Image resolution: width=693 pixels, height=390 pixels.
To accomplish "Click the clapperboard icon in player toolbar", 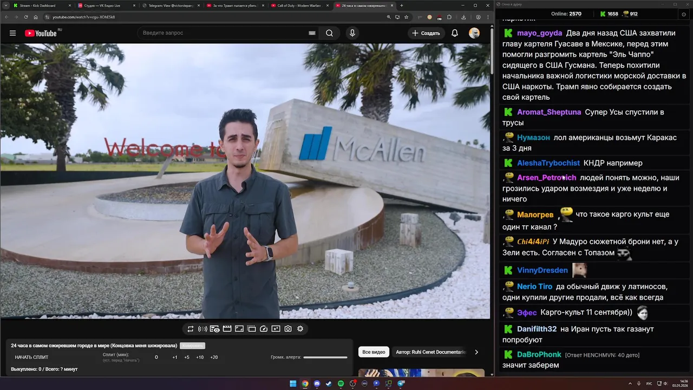I will [x=227, y=329].
